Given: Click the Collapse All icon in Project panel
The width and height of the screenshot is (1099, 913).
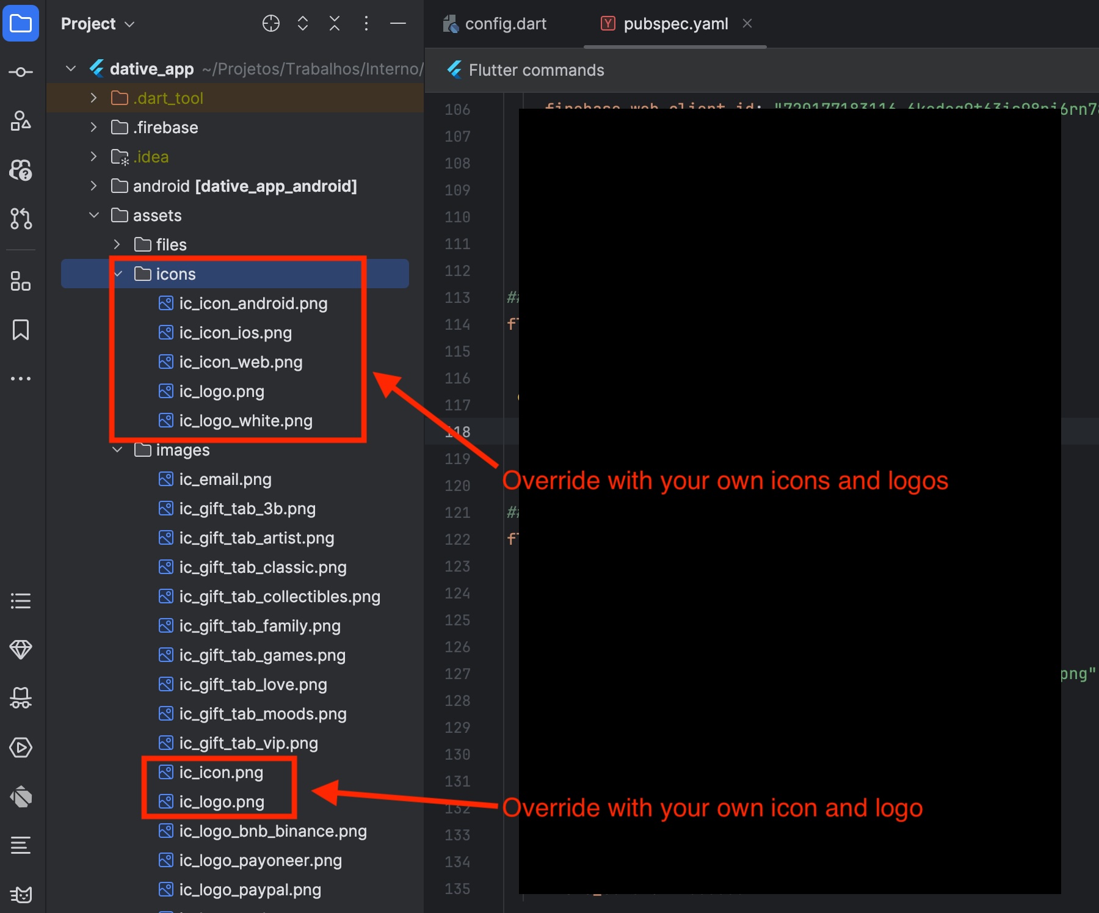Looking at the screenshot, I should (335, 24).
